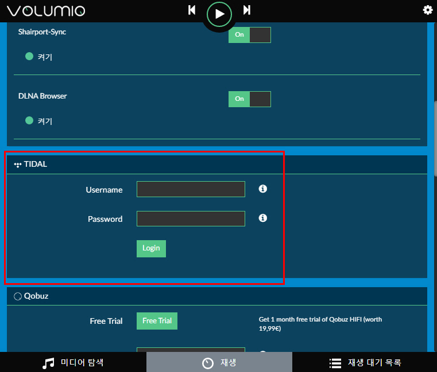
Task: Click the TIDAL Login button
Action: 152,248
